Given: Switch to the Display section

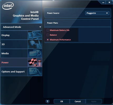Looking at the screenshot, I should pyautogui.click(x=14, y=35).
